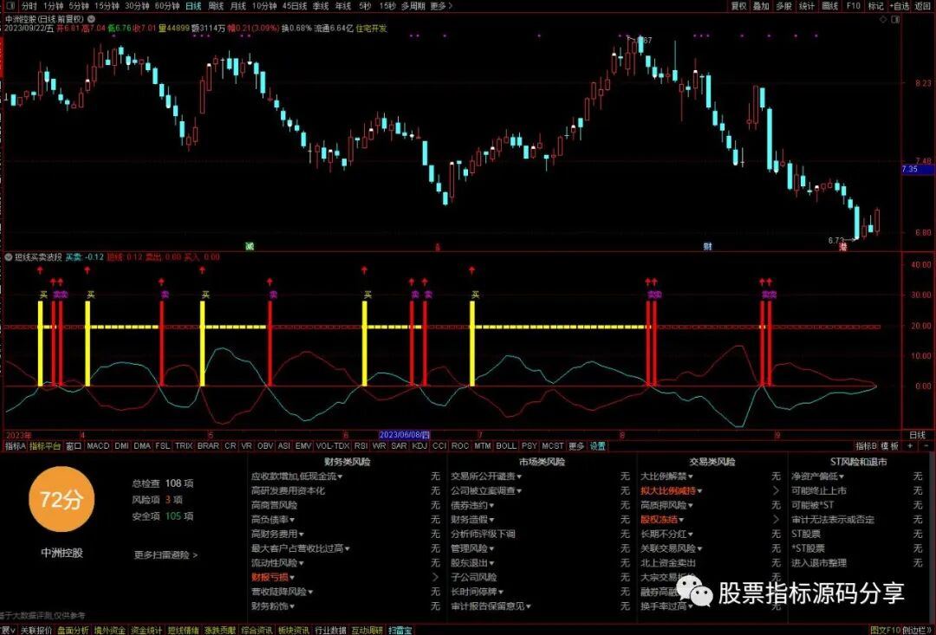Expand the 拟大比例减持 risk item
This screenshot has height=635, width=936.
671,490
